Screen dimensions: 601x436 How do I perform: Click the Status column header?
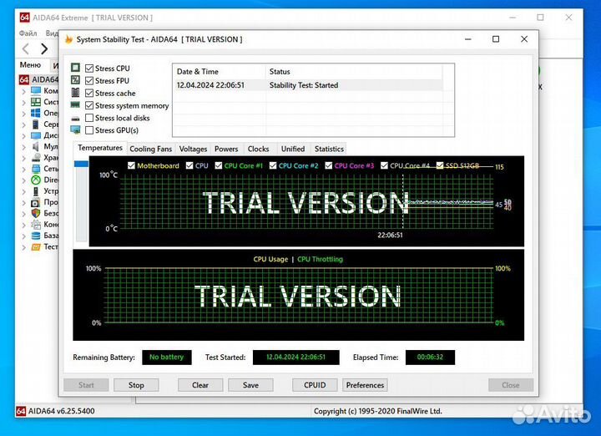point(354,72)
